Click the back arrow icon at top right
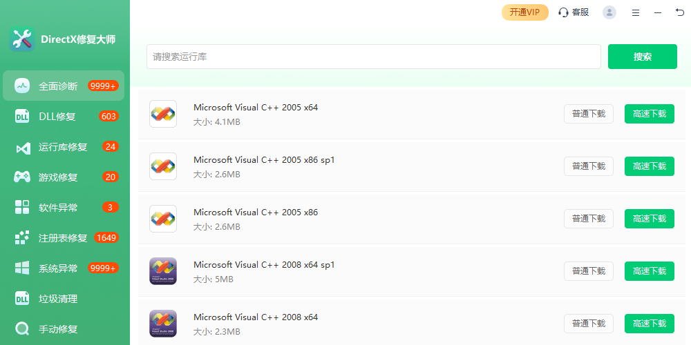691x345 pixels. [x=679, y=12]
